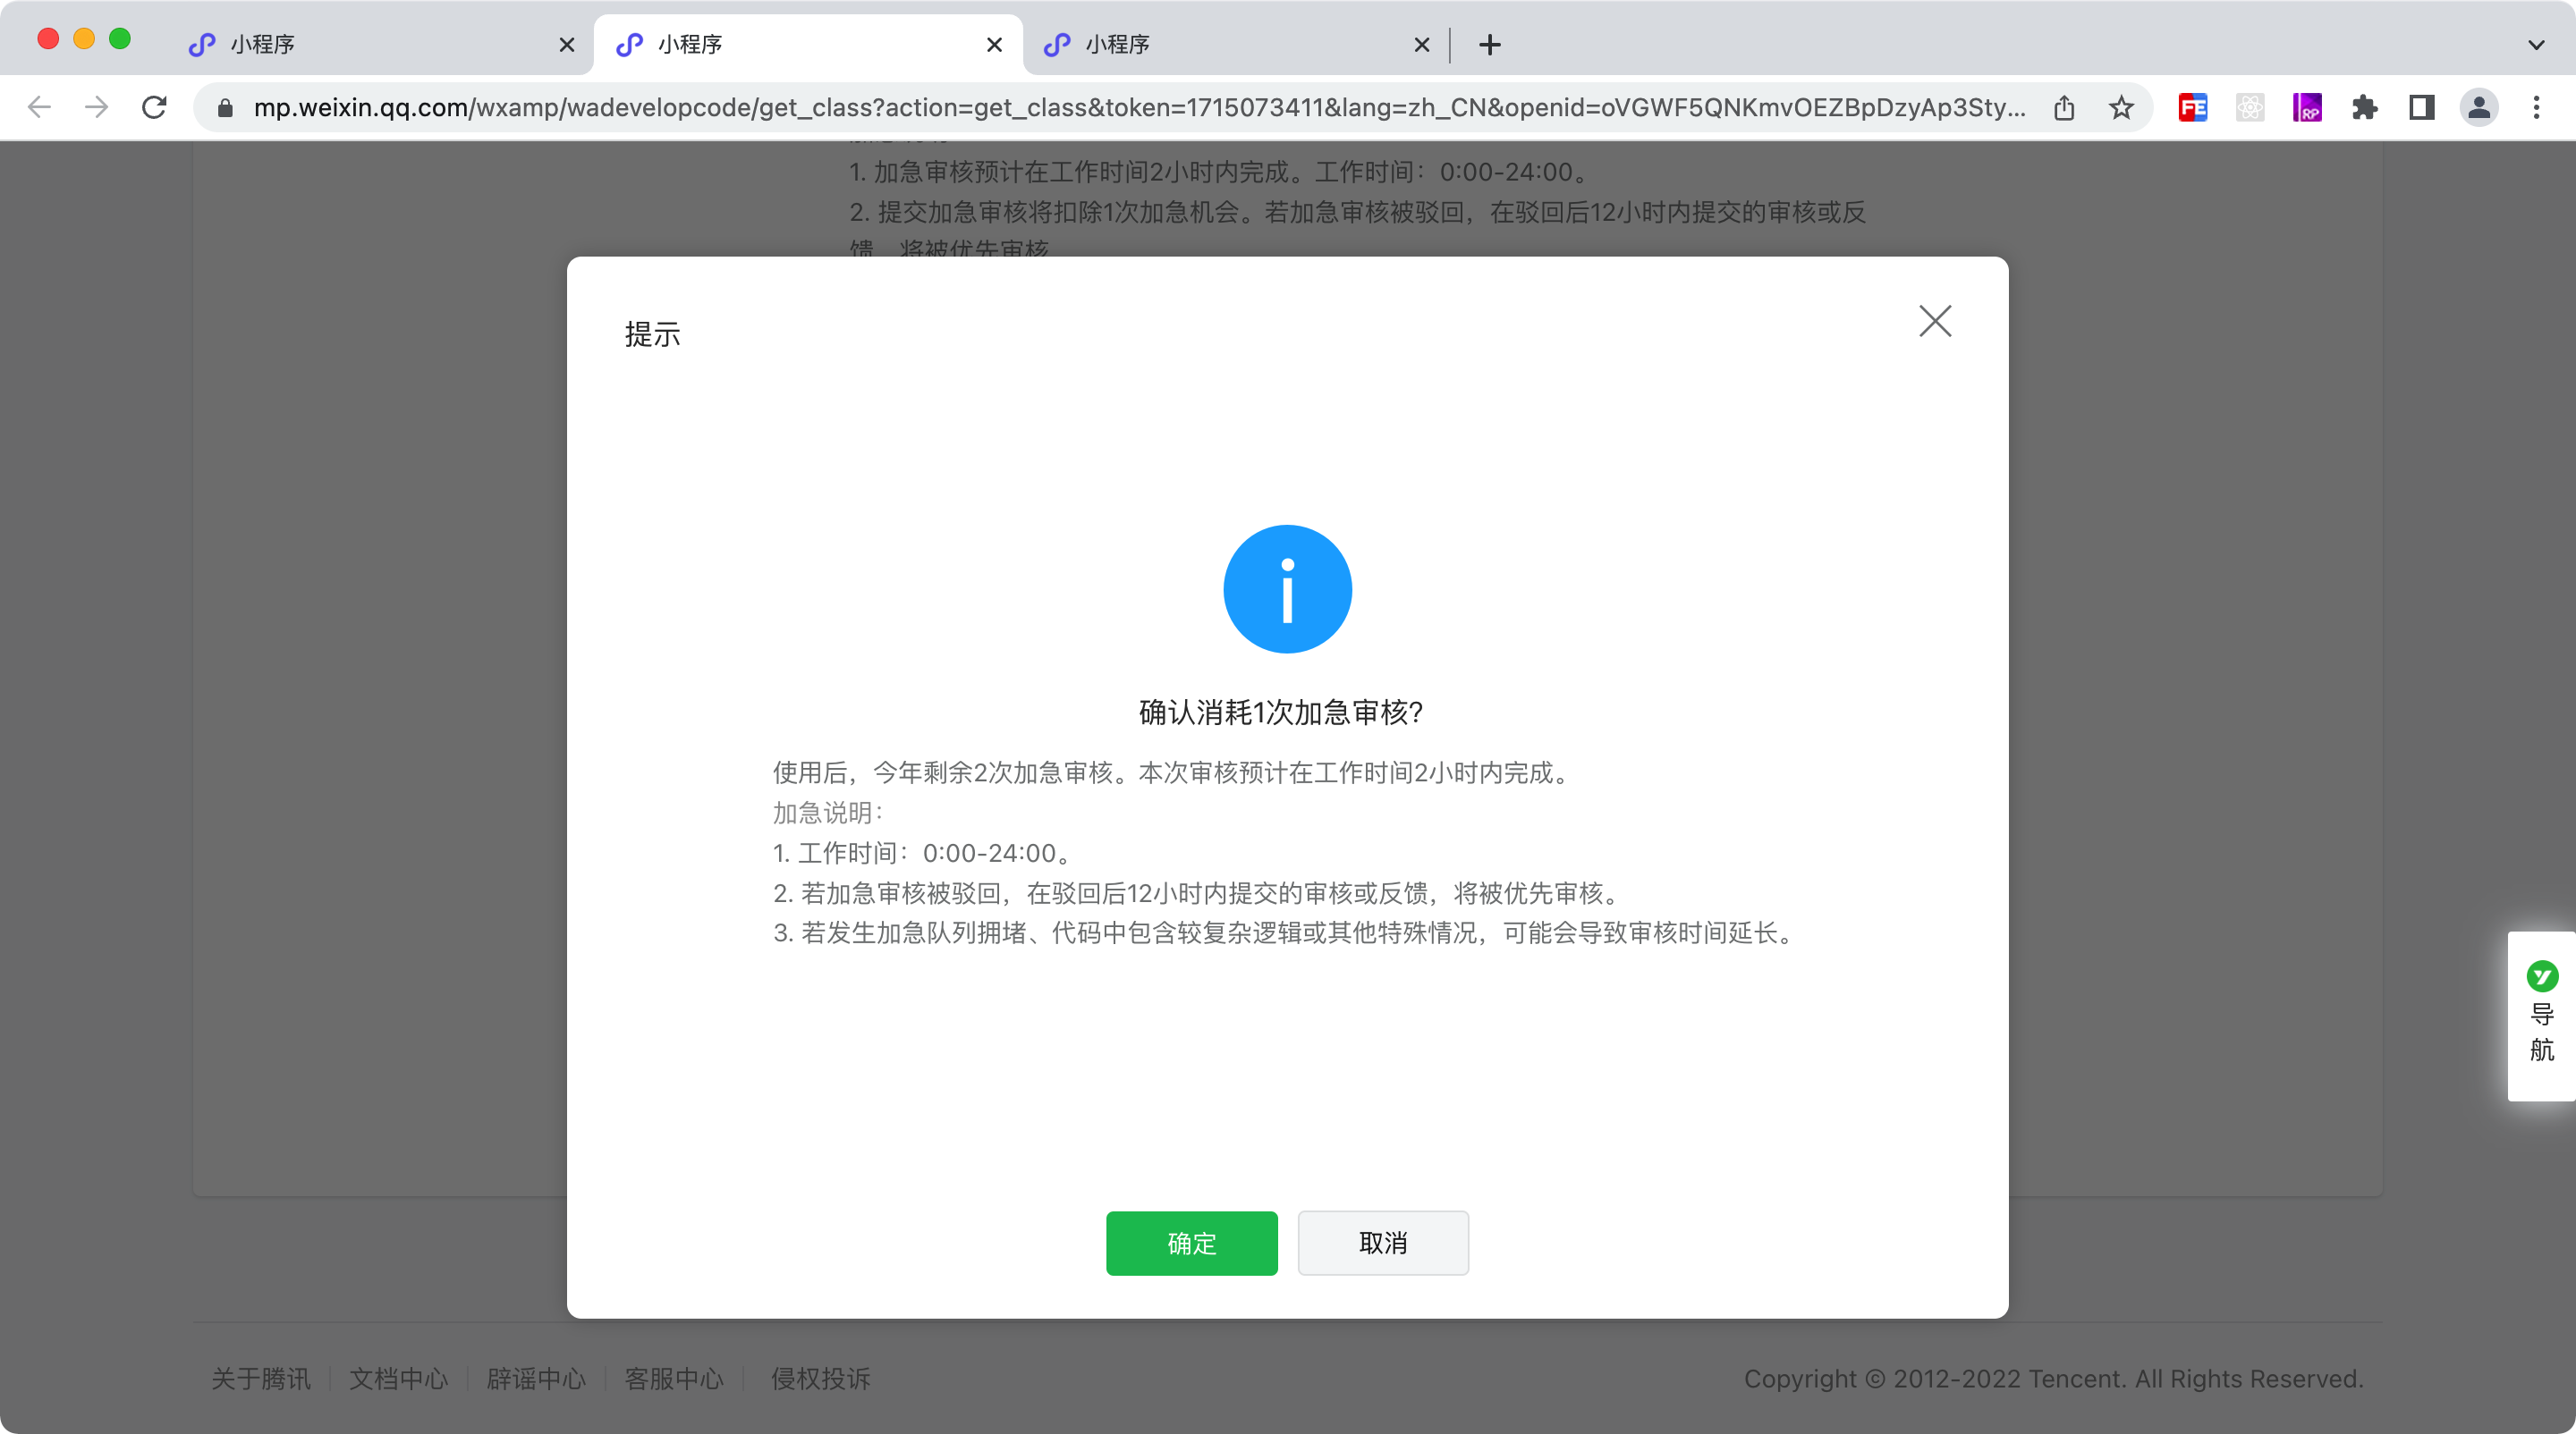
Task: Click the share page icon
Action: point(2064,107)
